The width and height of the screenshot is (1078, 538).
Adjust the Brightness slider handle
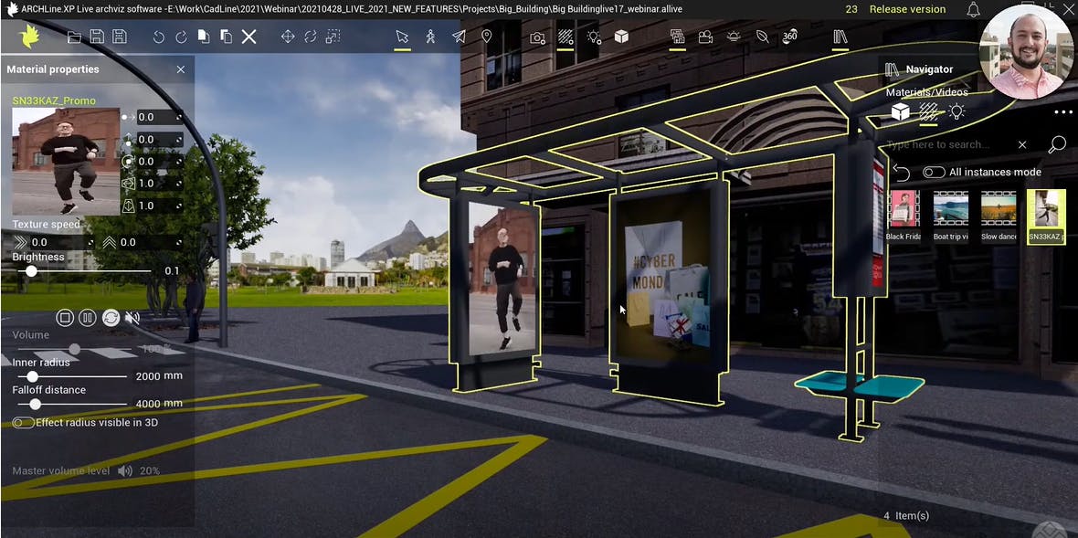tap(32, 271)
